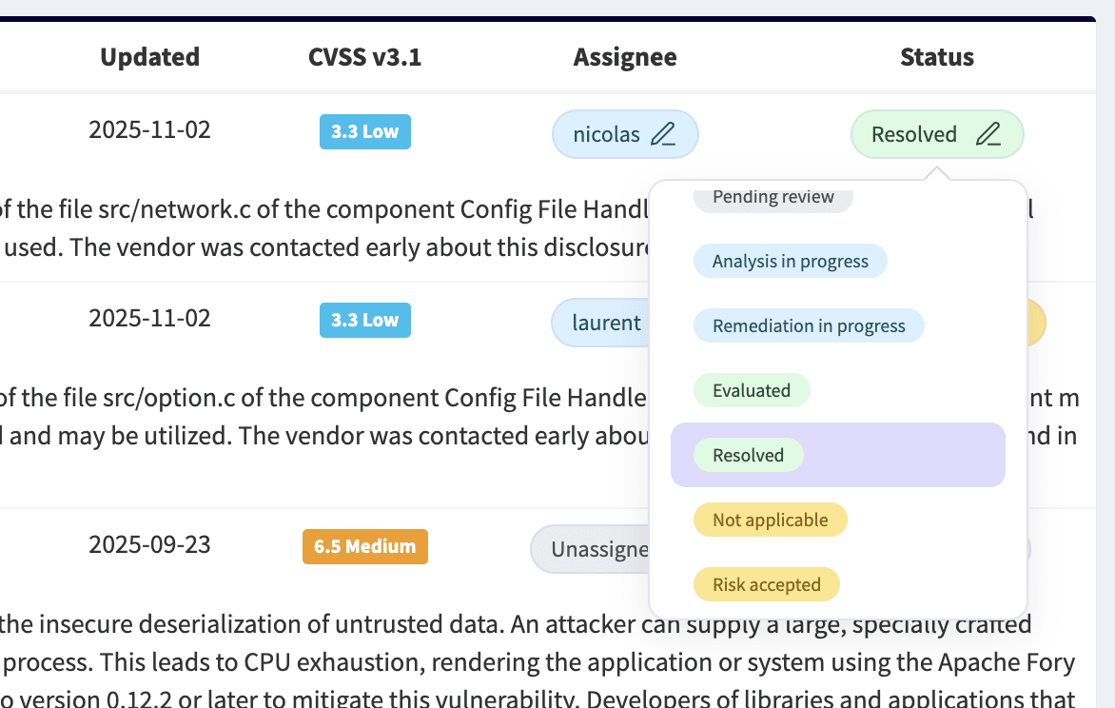Viewport: 1115px width, 708px height.
Task: Select the Risk accepted status option
Action: [767, 583]
